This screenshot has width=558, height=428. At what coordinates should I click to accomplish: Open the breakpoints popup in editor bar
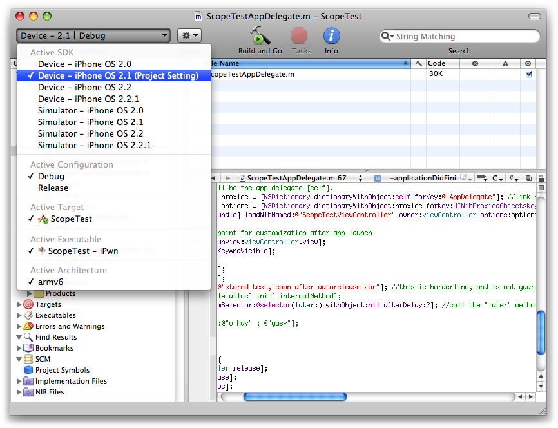(483, 178)
